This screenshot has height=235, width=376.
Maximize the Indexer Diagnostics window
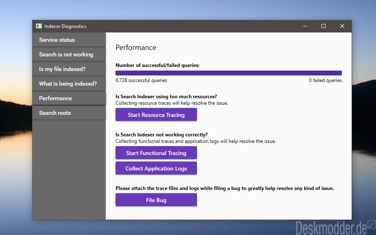click(x=324, y=26)
